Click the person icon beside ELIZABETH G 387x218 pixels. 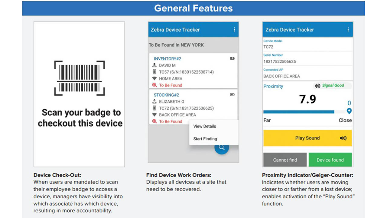click(154, 101)
